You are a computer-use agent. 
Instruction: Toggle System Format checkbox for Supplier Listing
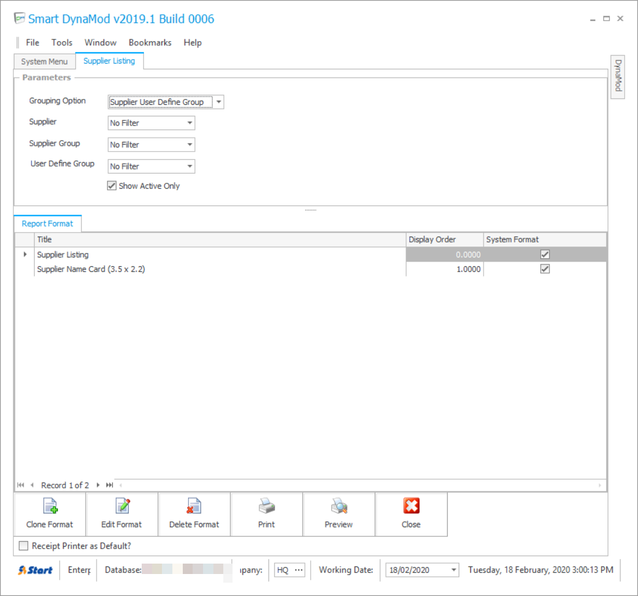click(x=545, y=255)
